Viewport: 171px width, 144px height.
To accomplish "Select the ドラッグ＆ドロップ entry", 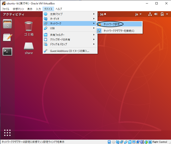I will (70, 44).
